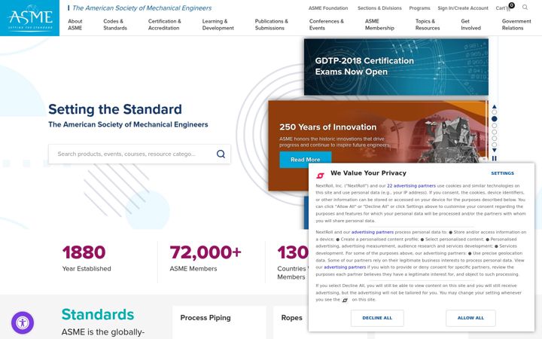542x339 pixels.
Task: Open Sections & Divisions in top bar
Action: point(379,8)
